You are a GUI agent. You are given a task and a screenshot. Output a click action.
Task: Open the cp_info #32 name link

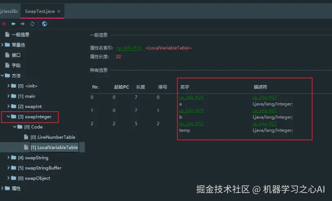[x=191, y=124]
